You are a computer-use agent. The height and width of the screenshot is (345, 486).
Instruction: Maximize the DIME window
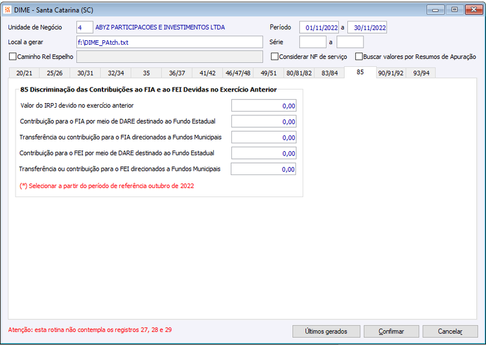[454, 10]
